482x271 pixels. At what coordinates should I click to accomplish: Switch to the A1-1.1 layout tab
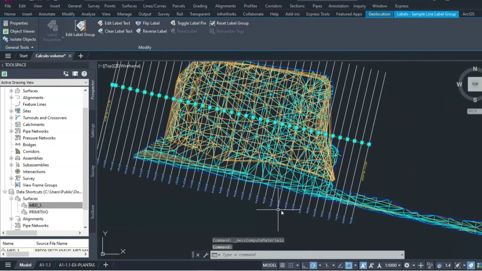coord(45,265)
